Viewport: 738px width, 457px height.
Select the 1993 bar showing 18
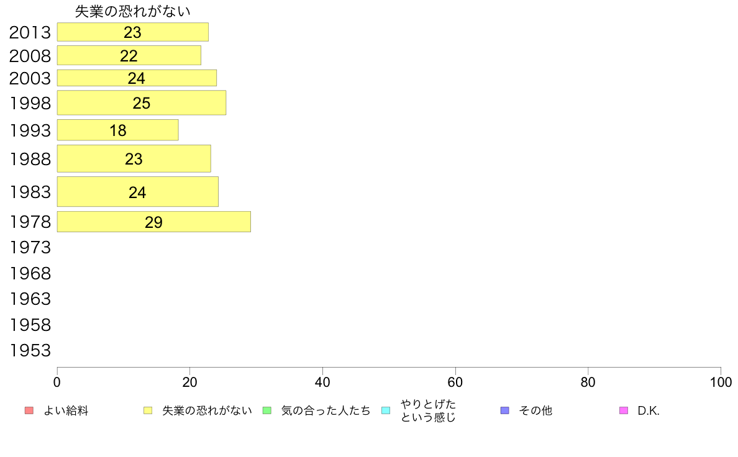[117, 130]
